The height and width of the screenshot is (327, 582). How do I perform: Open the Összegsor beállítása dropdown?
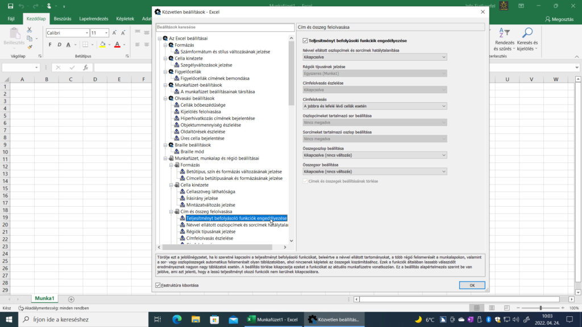coord(375,171)
